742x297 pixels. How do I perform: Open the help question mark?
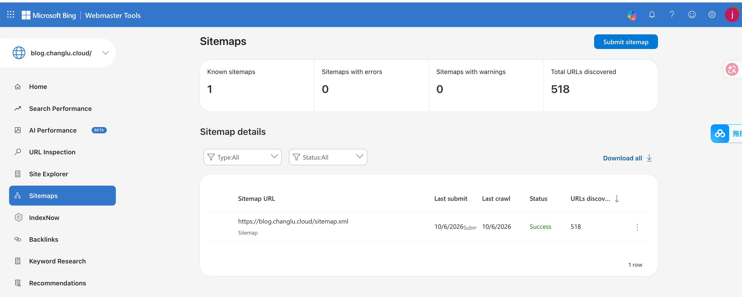click(x=672, y=15)
